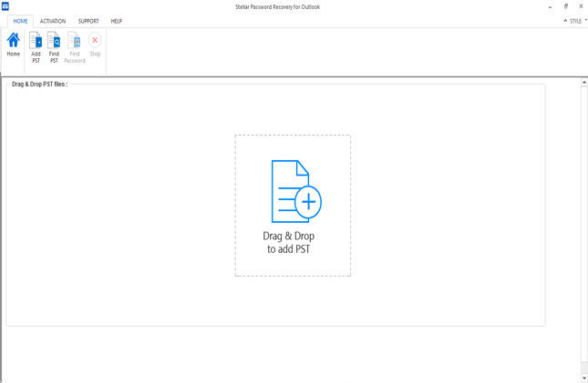
Task: Click the Find Password ribbon icon
Action: (x=74, y=47)
